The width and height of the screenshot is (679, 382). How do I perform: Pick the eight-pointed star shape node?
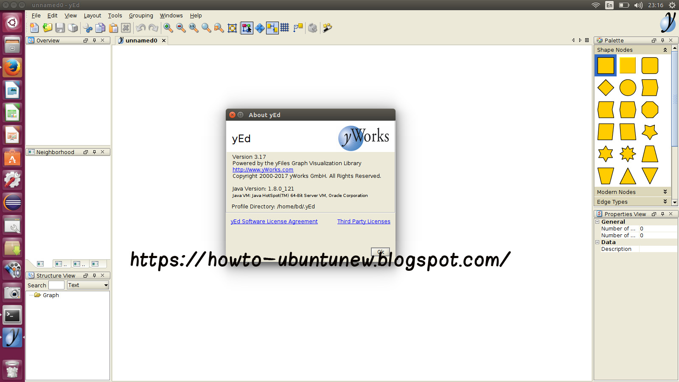click(628, 154)
